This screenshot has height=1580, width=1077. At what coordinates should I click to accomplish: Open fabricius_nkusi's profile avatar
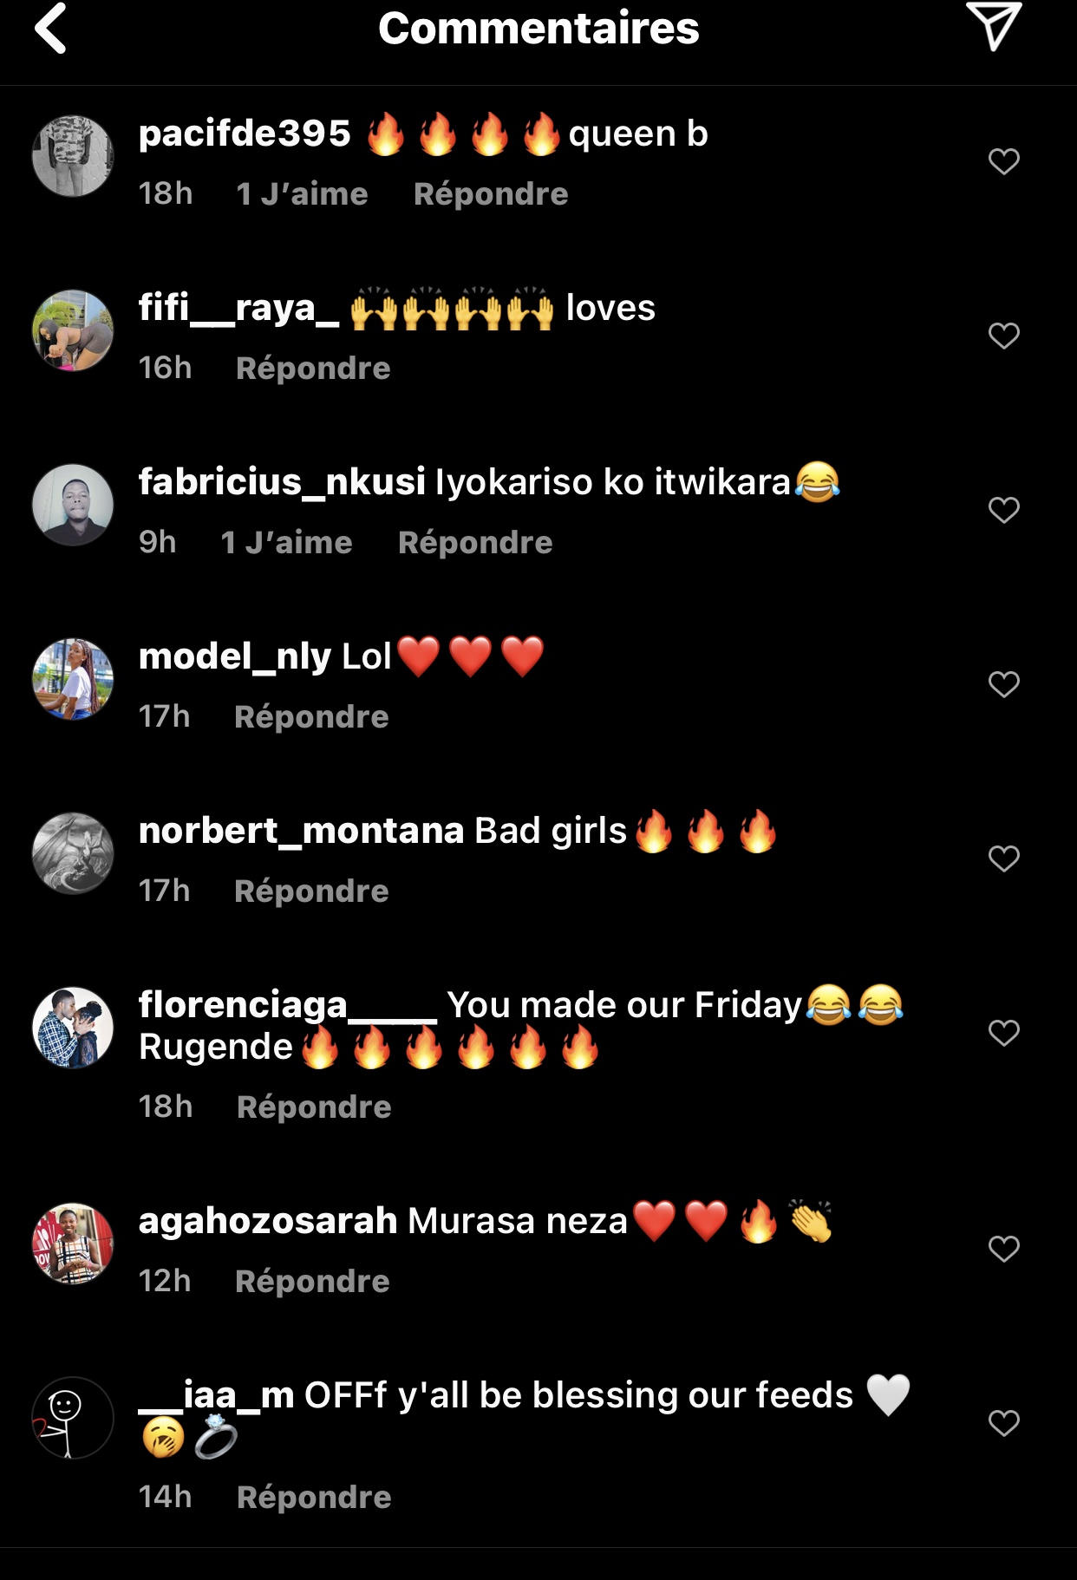73,505
